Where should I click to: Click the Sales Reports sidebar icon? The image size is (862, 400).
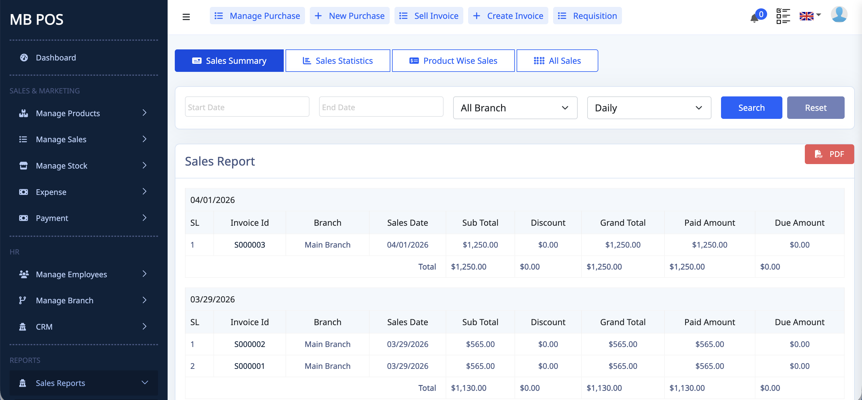[x=22, y=383]
